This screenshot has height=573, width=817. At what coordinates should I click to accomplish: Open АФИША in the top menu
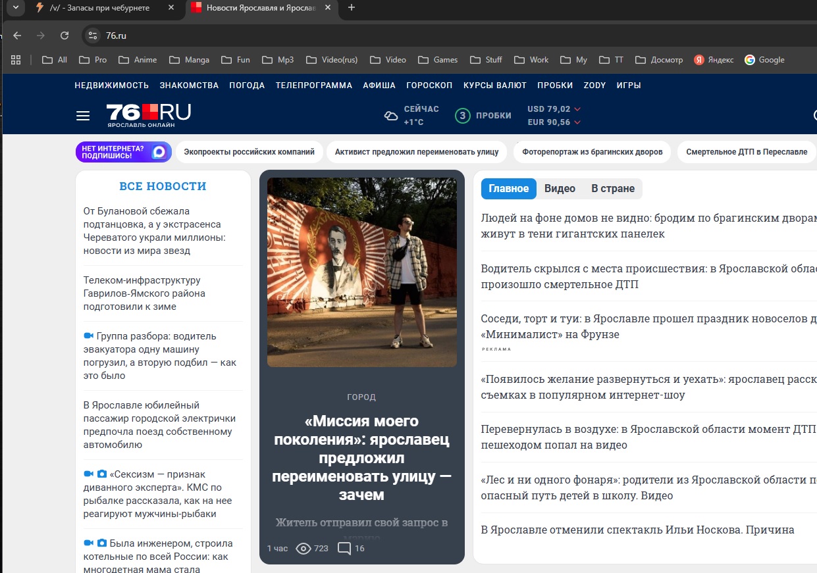(379, 86)
